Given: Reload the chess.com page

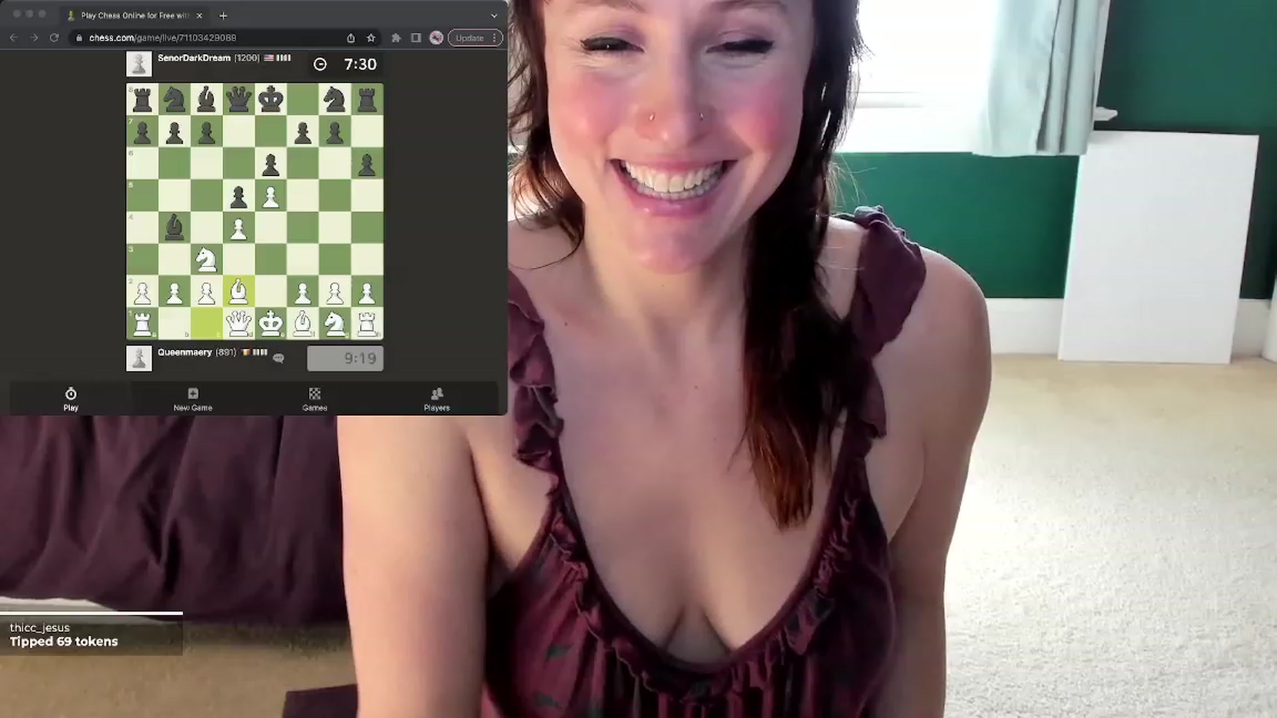Looking at the screenshot, I should 55,38.
